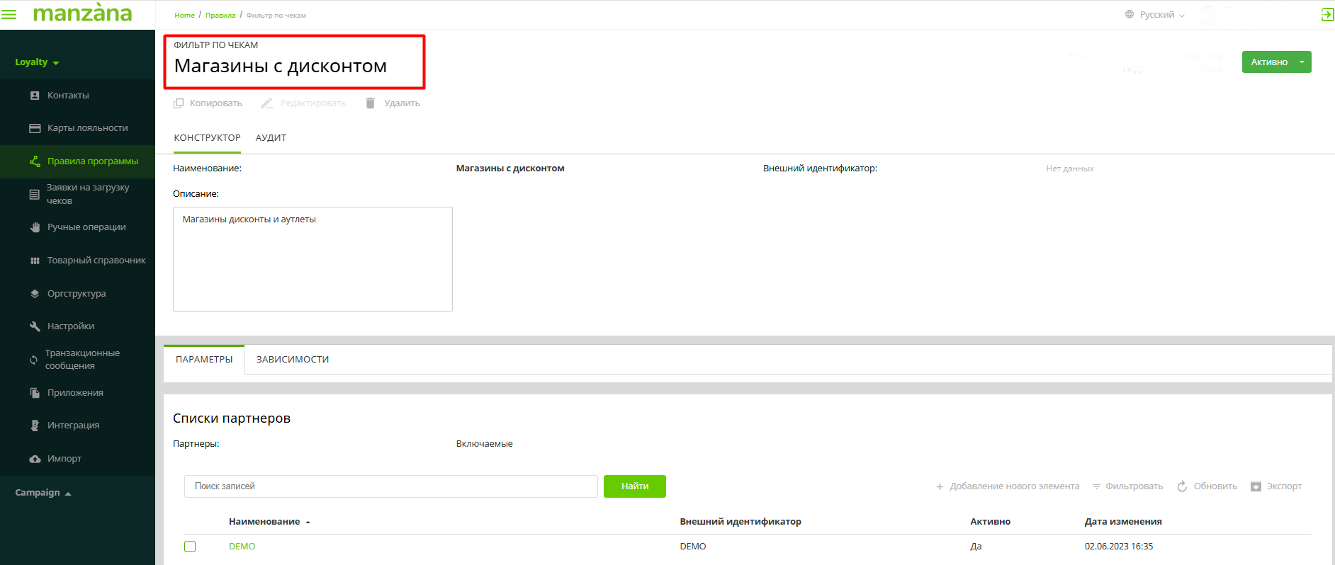Open Контакты from the sidebar
Viewport: 1335px width, 565px height.
point(68,96)
